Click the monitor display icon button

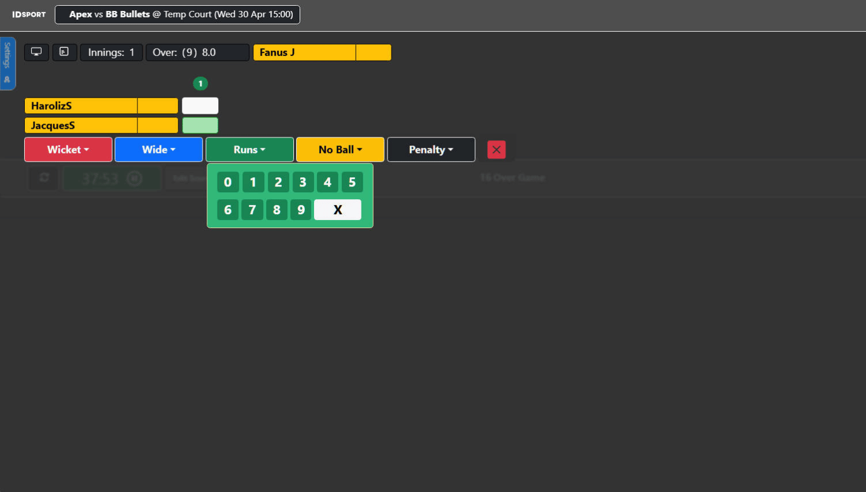pyautogui.click(x=36, y=52)
